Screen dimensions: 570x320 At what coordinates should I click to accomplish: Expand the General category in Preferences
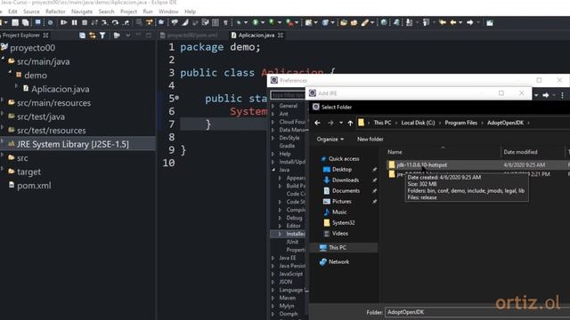273,106
